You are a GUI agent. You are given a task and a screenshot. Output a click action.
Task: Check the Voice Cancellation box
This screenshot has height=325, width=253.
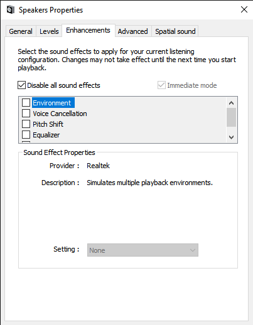tap(26, 114)
